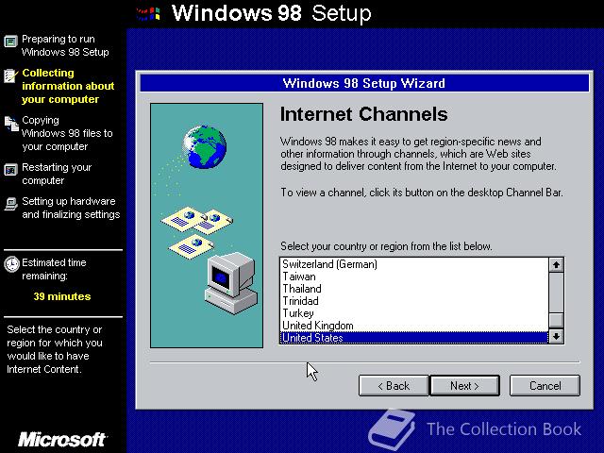Click the country list scroll up arrow
Screen dimensions: 604x453
[x=556, y=265]
